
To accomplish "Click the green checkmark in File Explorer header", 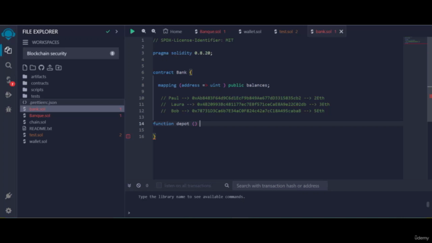I will pos(108,32).
